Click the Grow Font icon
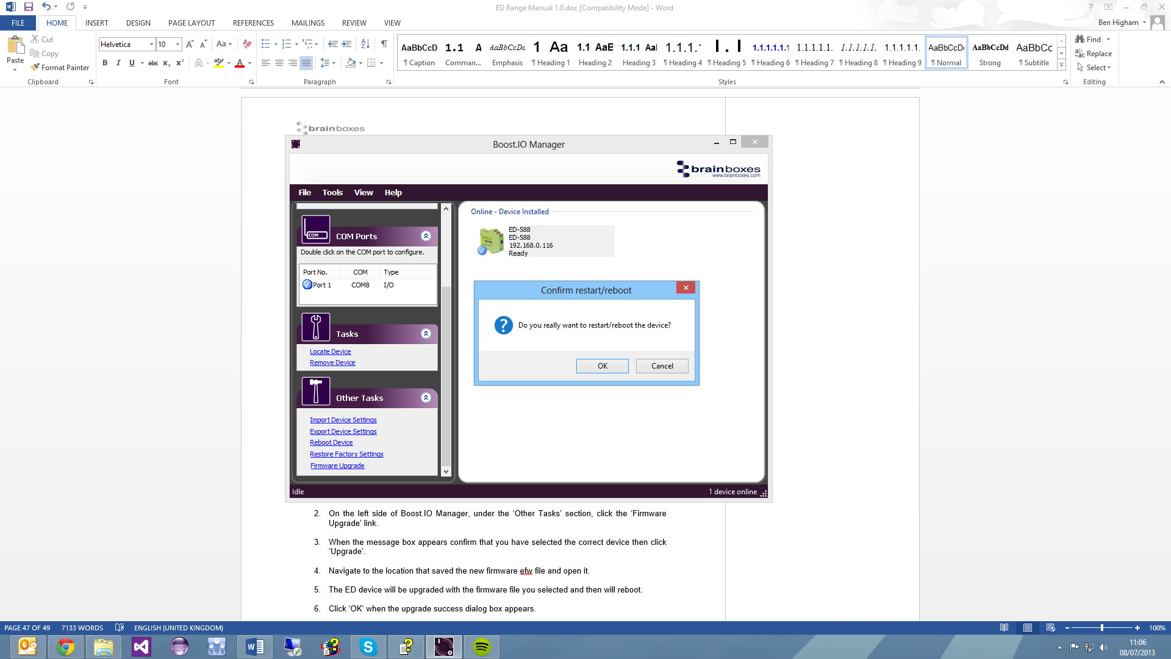1171x659 pixels. point(190,45)
